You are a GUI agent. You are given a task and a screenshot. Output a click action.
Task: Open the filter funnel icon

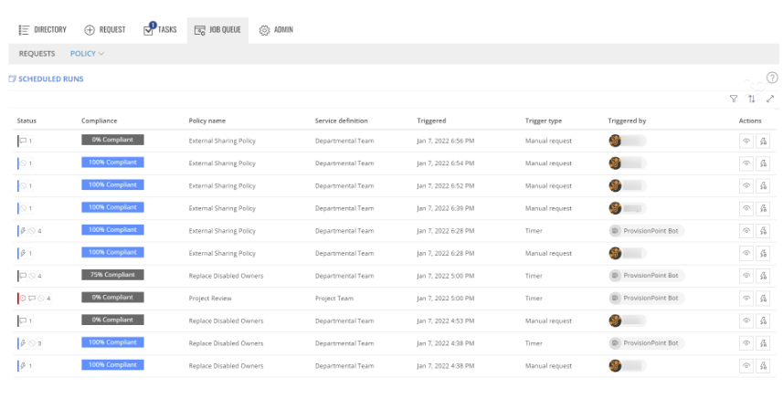pyautogui.click(x=734, y=99)
